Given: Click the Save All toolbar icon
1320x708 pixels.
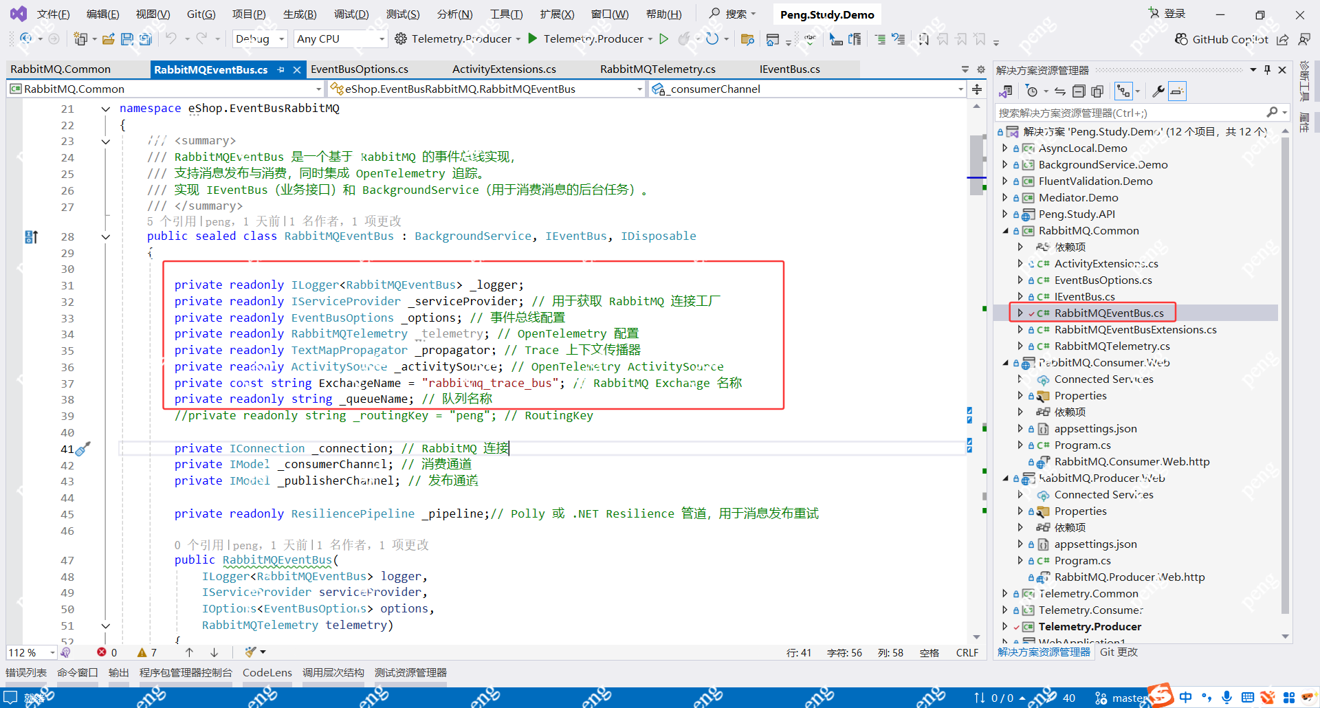Looking at the screenshot, I should pyautogui.click(x=145, y=39).
